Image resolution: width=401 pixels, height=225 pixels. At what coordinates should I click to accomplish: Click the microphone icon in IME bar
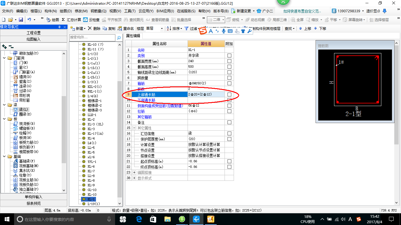[x=224, y=31]
